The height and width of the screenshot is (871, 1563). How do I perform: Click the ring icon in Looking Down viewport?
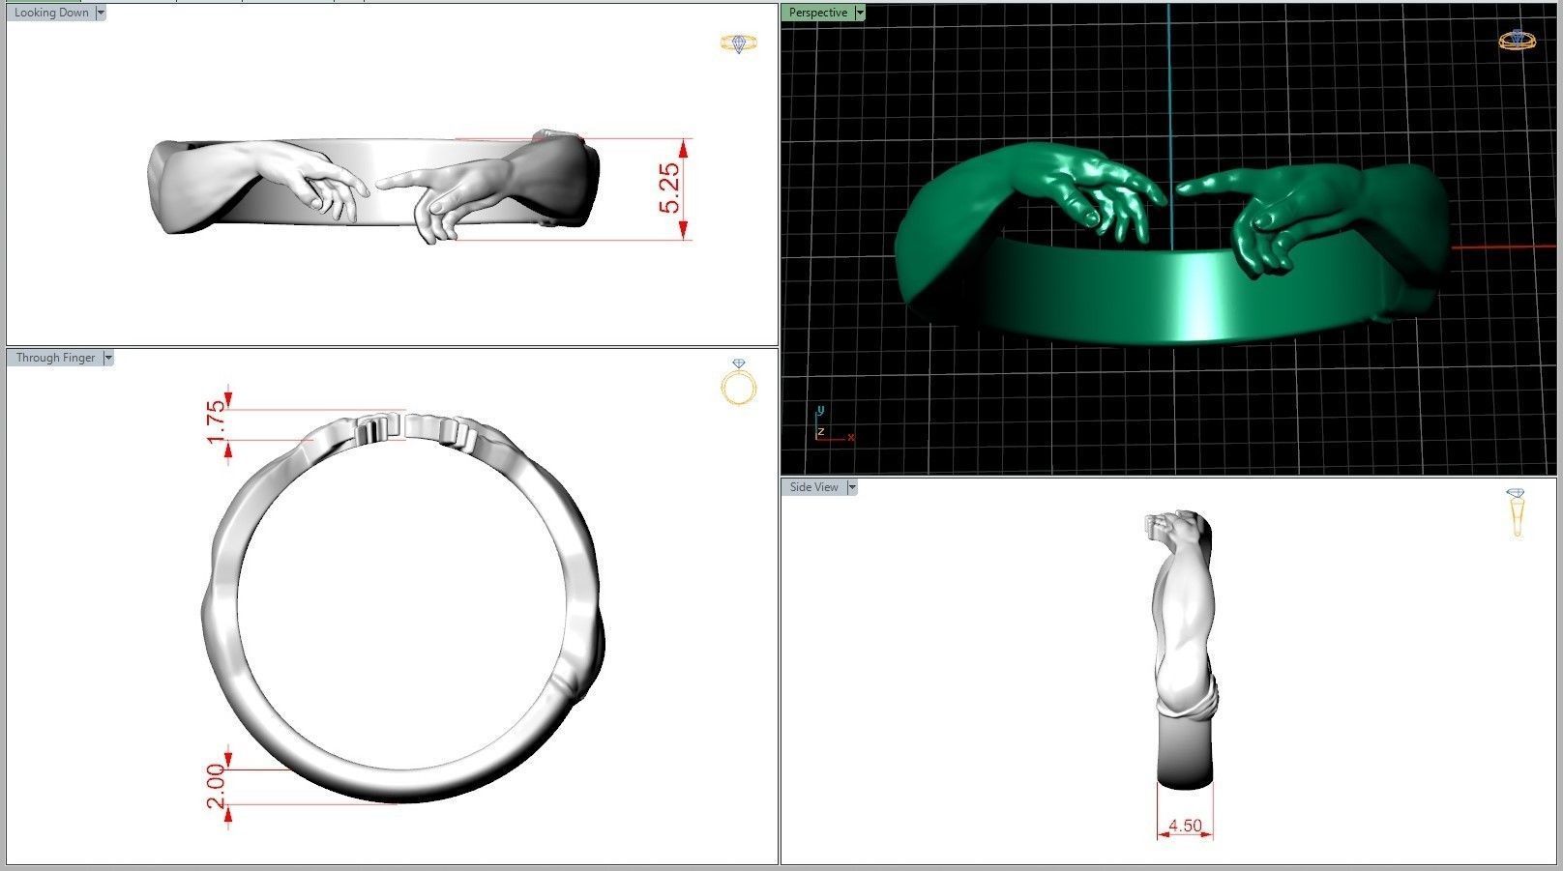pyautogui.click(x=739, y=44)
